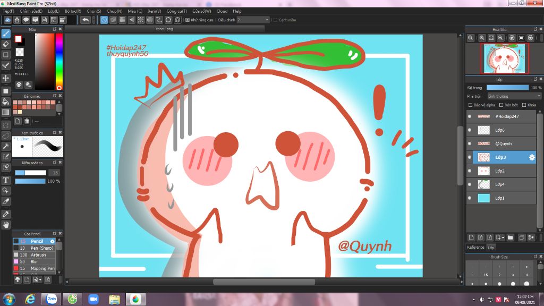
Task: Turn snap off with the blue icon
Action: (104, 20)
